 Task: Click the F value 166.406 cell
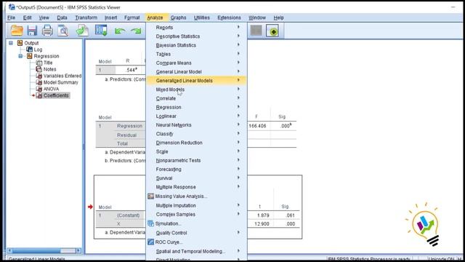257,126
